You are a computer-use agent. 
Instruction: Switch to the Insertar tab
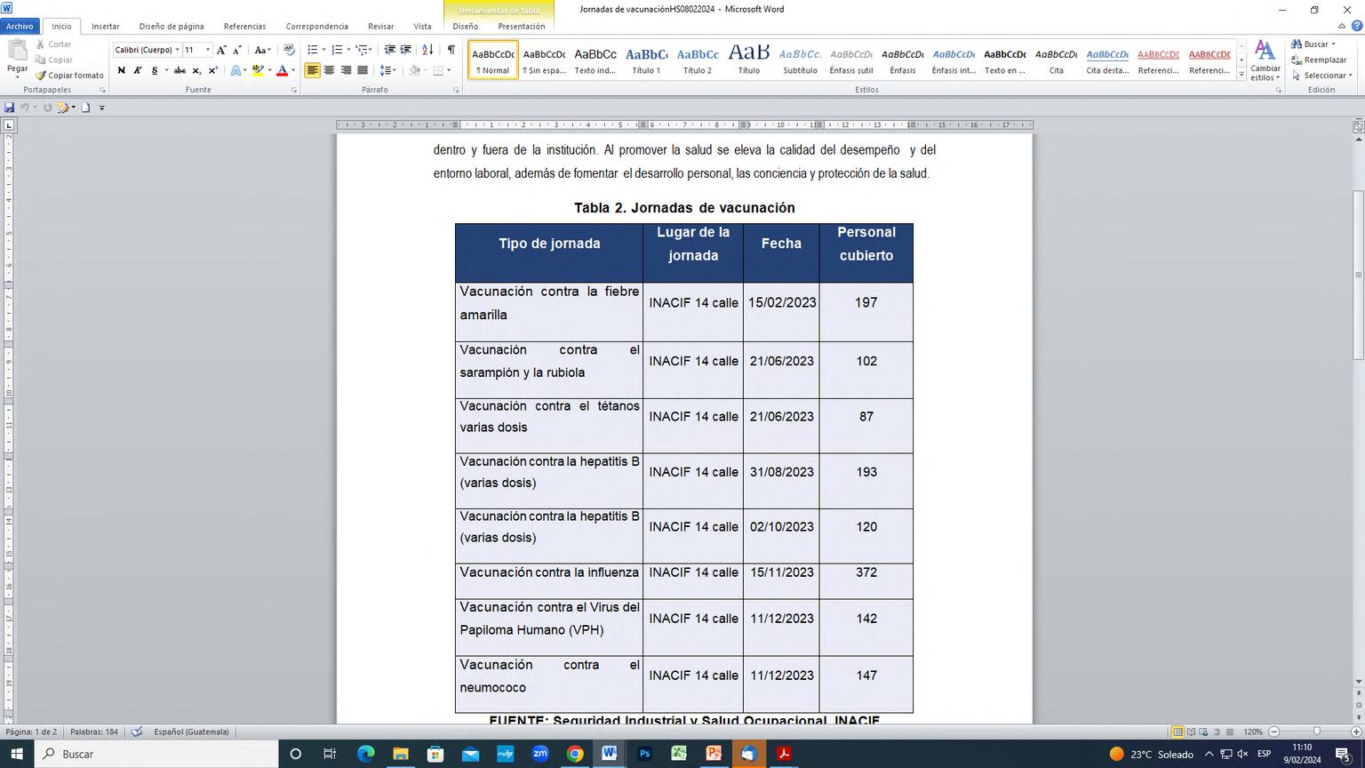[x=105, y=27]
